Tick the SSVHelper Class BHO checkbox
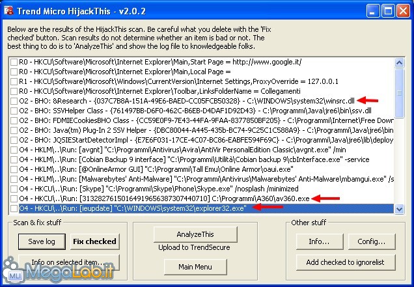This screenshot has height=287, width=414. tap(14, 111)
